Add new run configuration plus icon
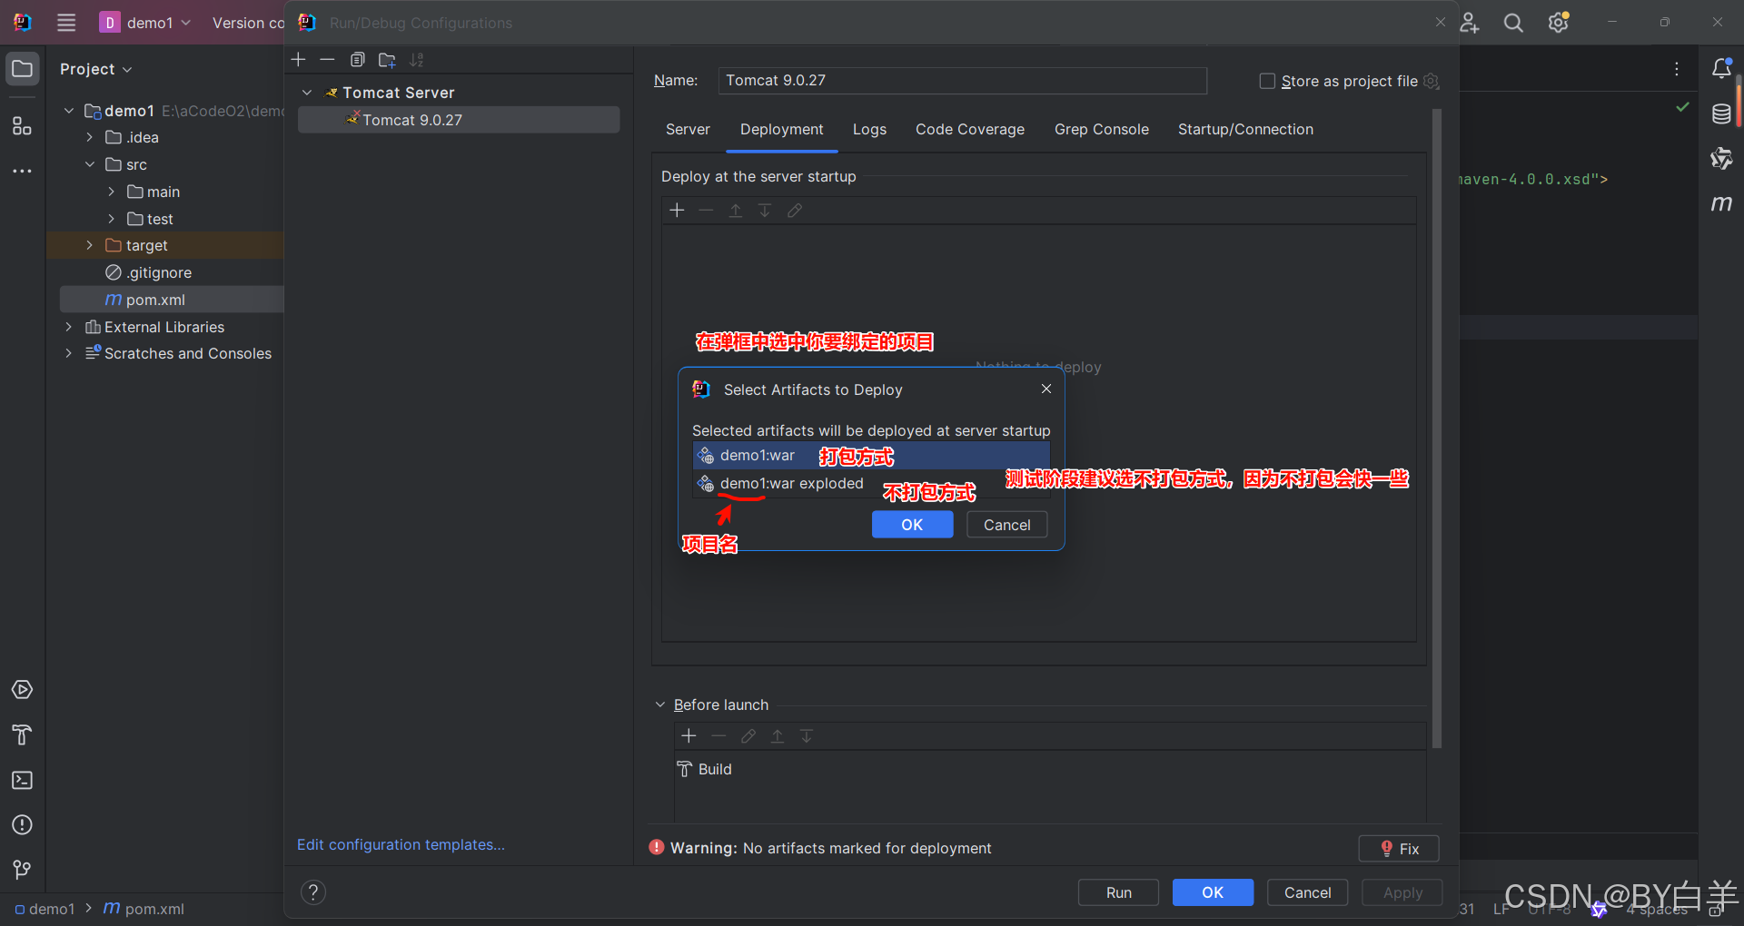The height and width of the screenshot is (926, 1744). pos(298,60)
